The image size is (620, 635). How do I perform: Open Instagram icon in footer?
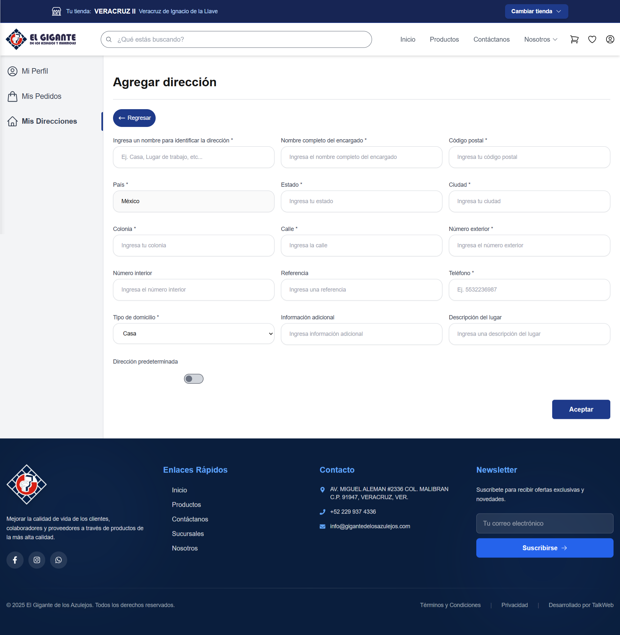(37, 560)
